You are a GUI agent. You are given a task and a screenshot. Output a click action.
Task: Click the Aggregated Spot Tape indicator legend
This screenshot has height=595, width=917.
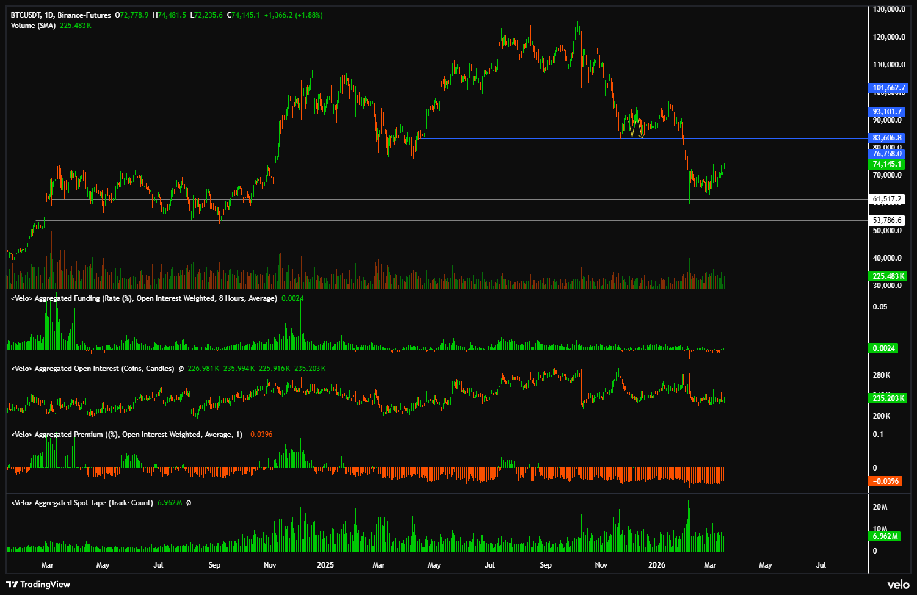pos(82,503)
